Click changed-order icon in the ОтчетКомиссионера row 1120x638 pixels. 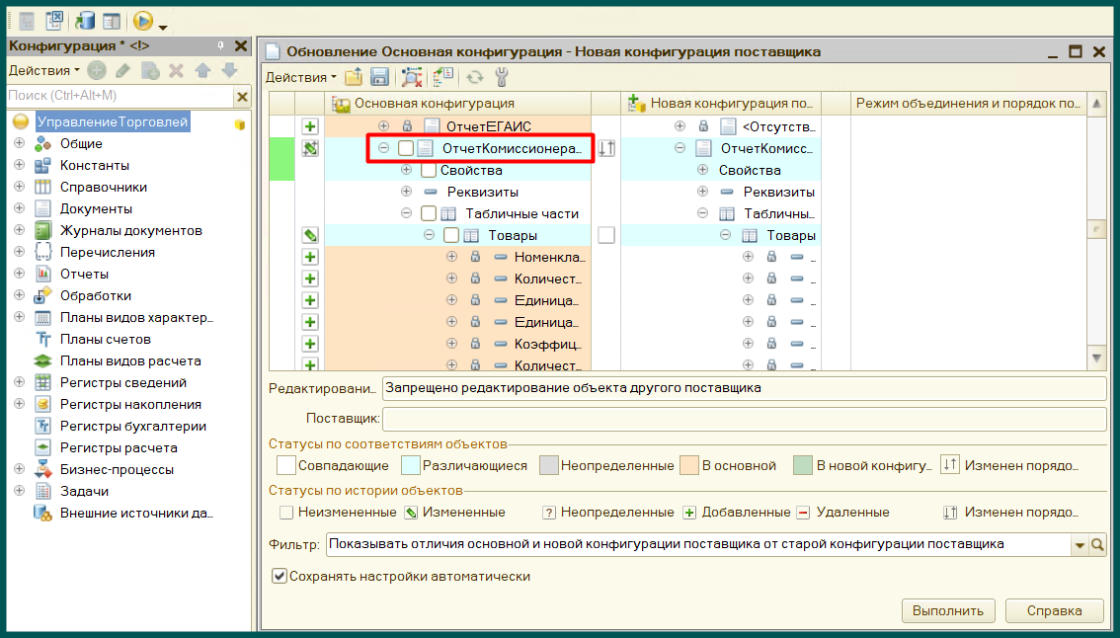click(606, 148)
